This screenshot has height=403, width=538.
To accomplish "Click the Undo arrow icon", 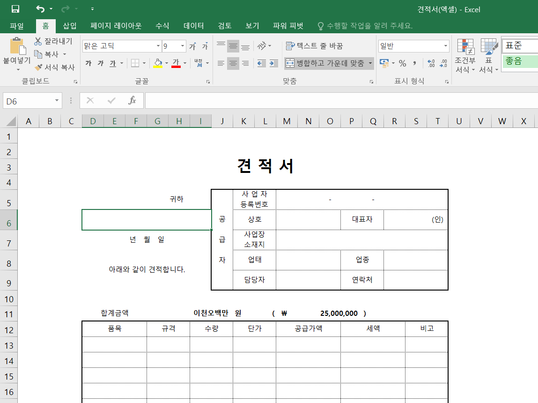I will pos(40,9).
